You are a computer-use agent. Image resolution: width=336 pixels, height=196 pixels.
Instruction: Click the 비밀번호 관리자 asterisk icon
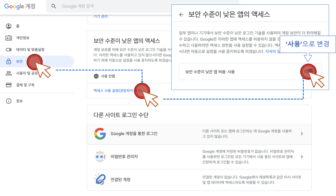[100, 156]
